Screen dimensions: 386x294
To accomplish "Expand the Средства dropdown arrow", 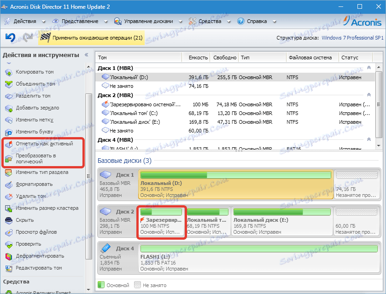I will tap(228, 22).
